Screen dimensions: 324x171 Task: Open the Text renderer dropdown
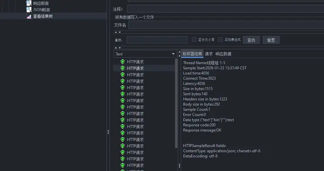coord(145,54)
